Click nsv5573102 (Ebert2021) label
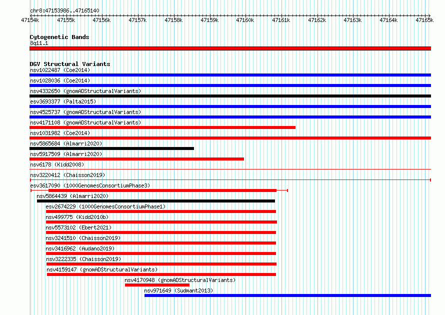Screen dimensions: 445x315 tap(78, 227)
